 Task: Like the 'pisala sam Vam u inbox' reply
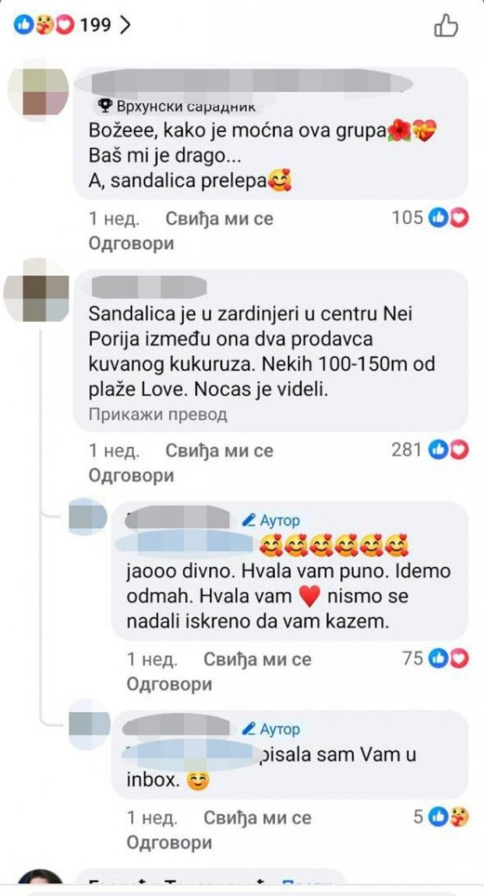(257, 818)
